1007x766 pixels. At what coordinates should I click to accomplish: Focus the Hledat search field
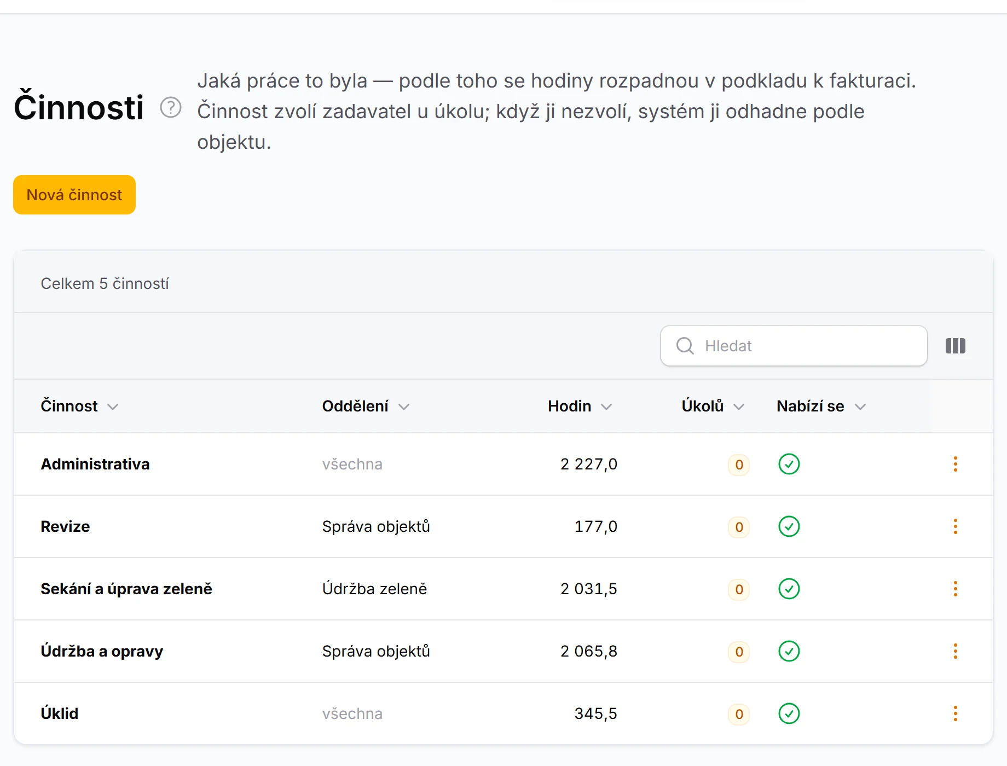point(794,346)
